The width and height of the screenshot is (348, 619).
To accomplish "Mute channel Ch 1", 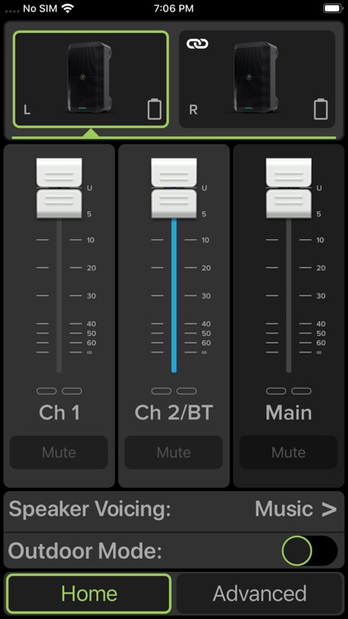I will pos(59,452).
